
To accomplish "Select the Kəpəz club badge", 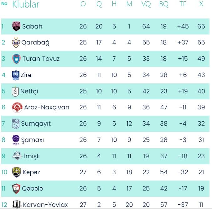I will (16, 172).
